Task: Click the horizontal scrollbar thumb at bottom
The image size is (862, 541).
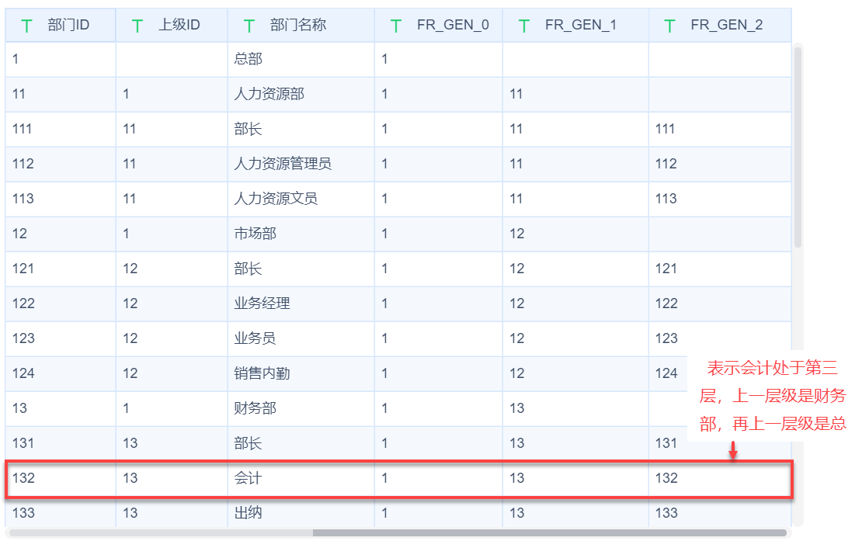Action: pyautogui.click(x=550, y=533)
